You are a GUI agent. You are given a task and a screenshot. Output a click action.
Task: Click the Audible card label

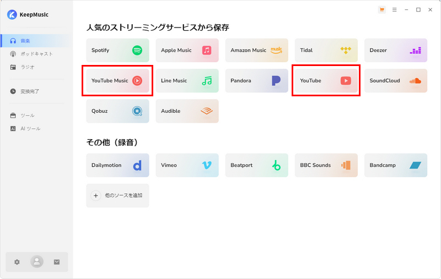coord(170,111)
